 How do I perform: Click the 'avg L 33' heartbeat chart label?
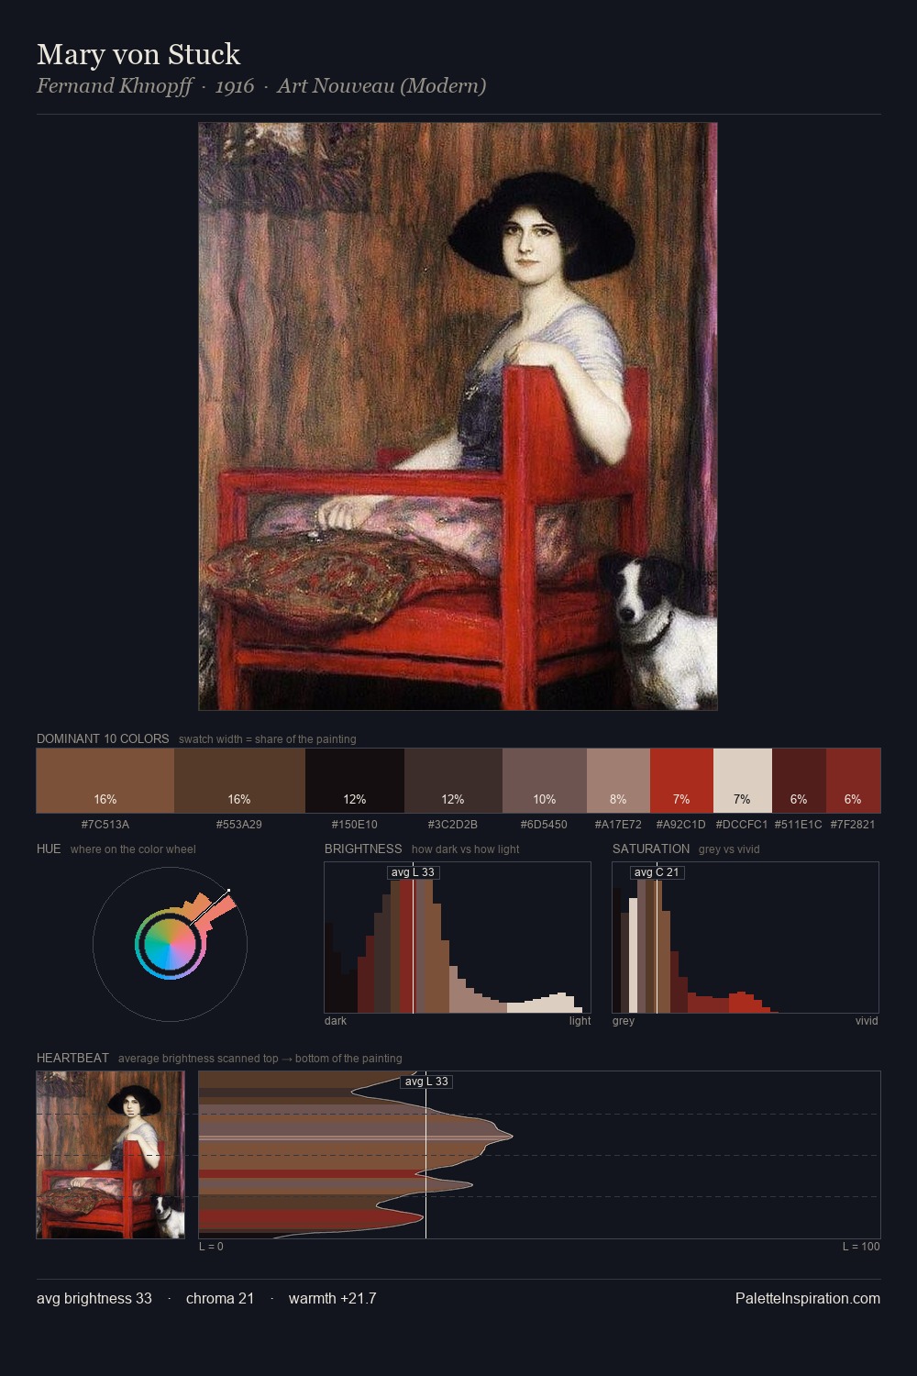pyautogui.click(x=426, y=1082)
